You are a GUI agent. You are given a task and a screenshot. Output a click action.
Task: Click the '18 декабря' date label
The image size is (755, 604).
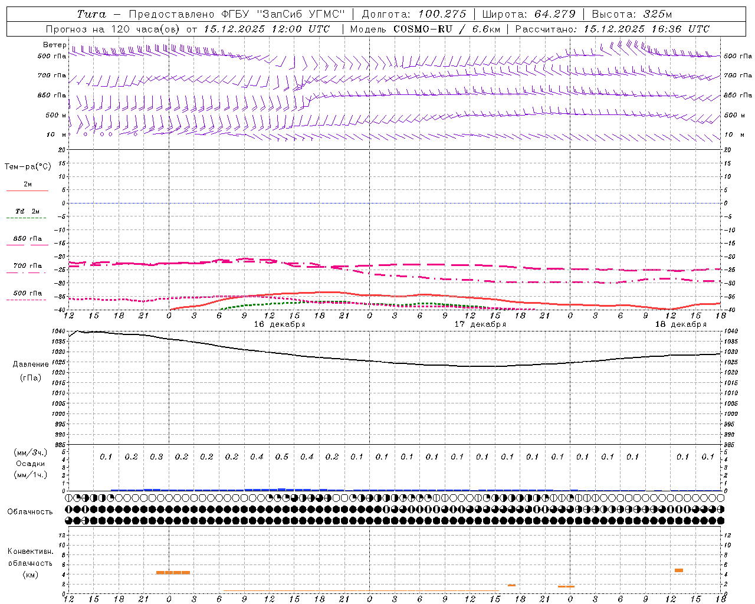tap(681, 324)
